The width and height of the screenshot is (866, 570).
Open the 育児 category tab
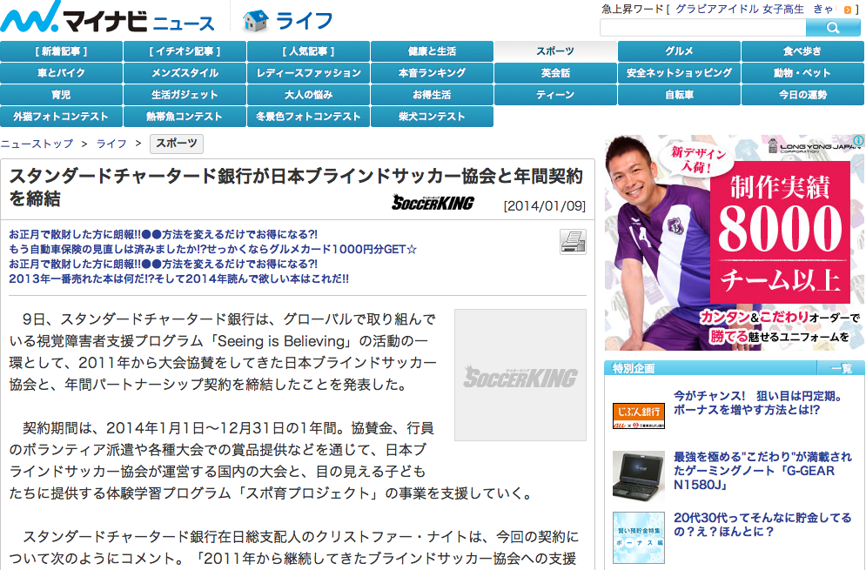coord(61,95)
